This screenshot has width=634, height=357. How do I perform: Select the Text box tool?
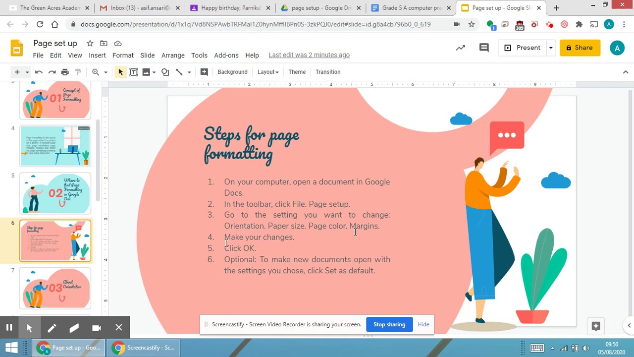[x=133, y=72]
